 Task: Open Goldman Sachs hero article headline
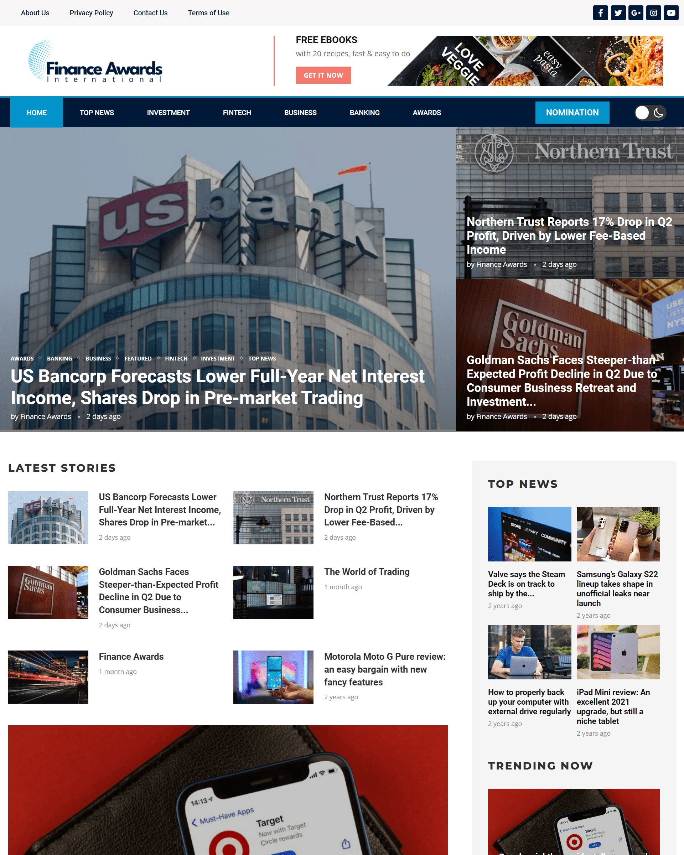point(563,381)
